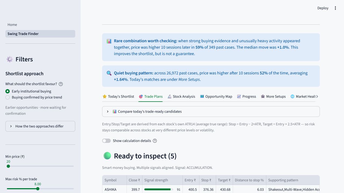This screenshot has height=193, width=344.
Task: Open the Stock Analysis tab
Action: point(181,96)
